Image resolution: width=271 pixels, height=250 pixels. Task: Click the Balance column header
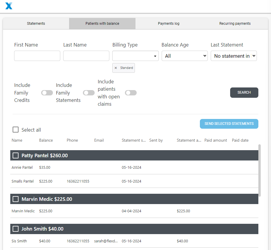[x=46, y=140]
